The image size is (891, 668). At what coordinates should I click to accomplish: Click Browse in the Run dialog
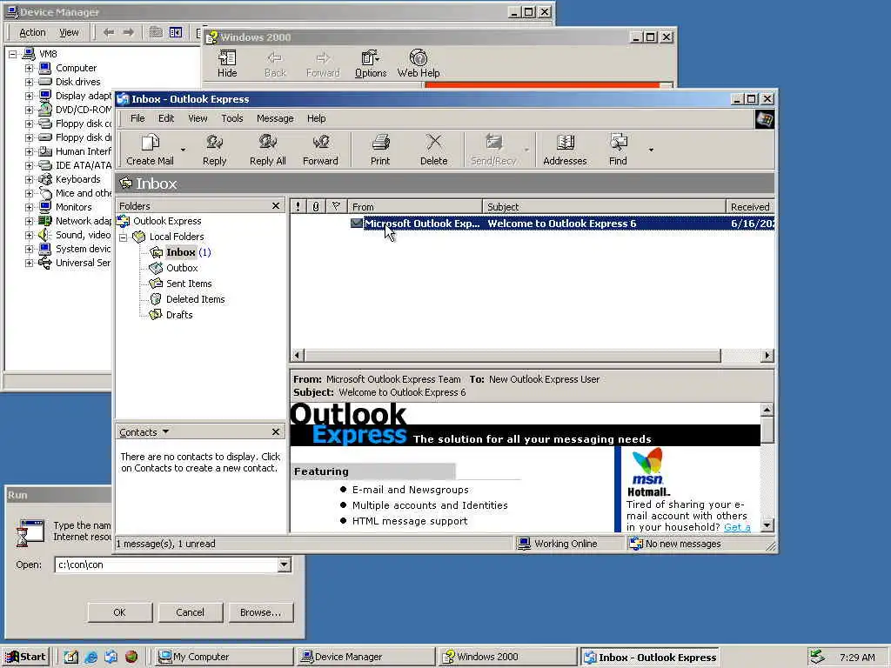pyautogui.click(x=261, y=612)
